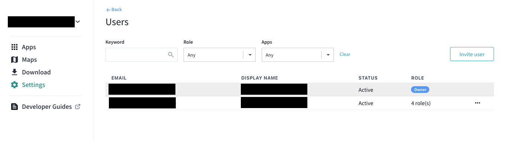Open the three-dots menu for second user

point(478,103)
